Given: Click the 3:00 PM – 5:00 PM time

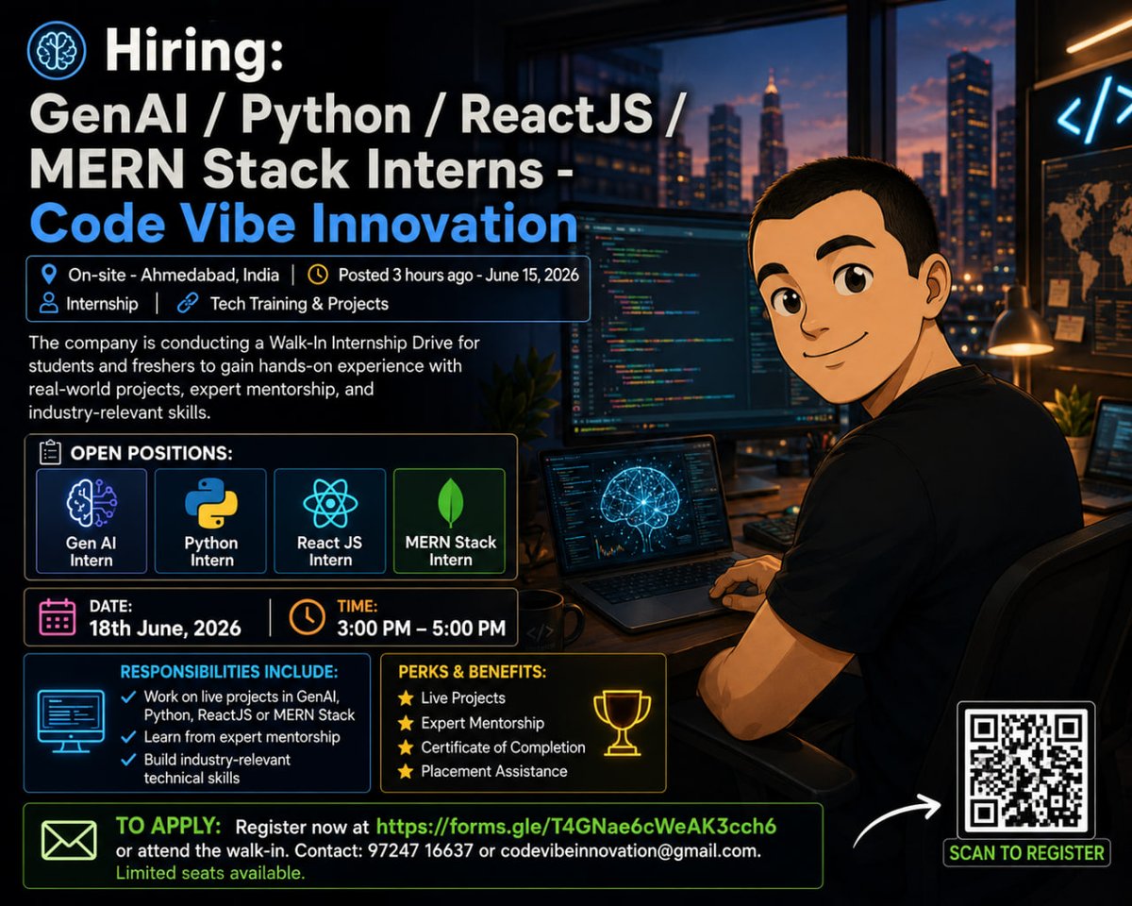Looking at the screenshot, I should tap(421, 628).
